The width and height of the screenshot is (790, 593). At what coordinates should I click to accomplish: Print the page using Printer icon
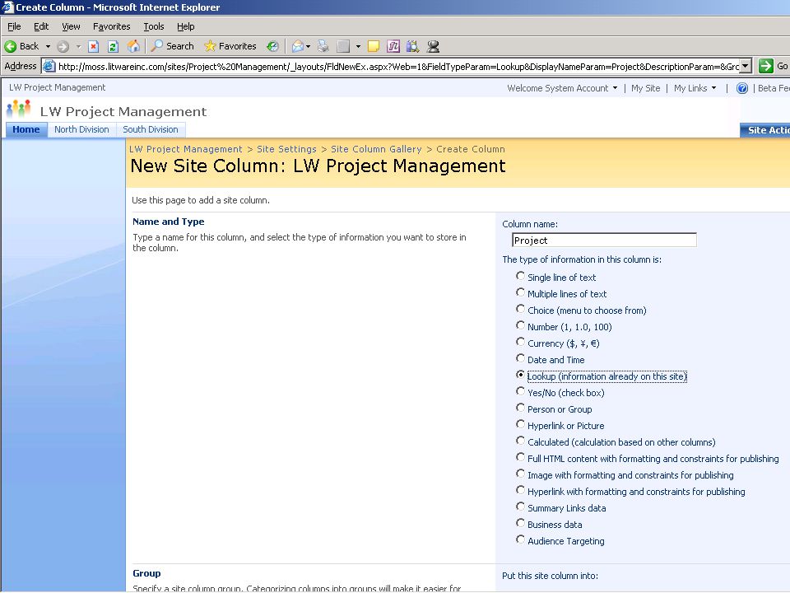(x=323, y=47)
